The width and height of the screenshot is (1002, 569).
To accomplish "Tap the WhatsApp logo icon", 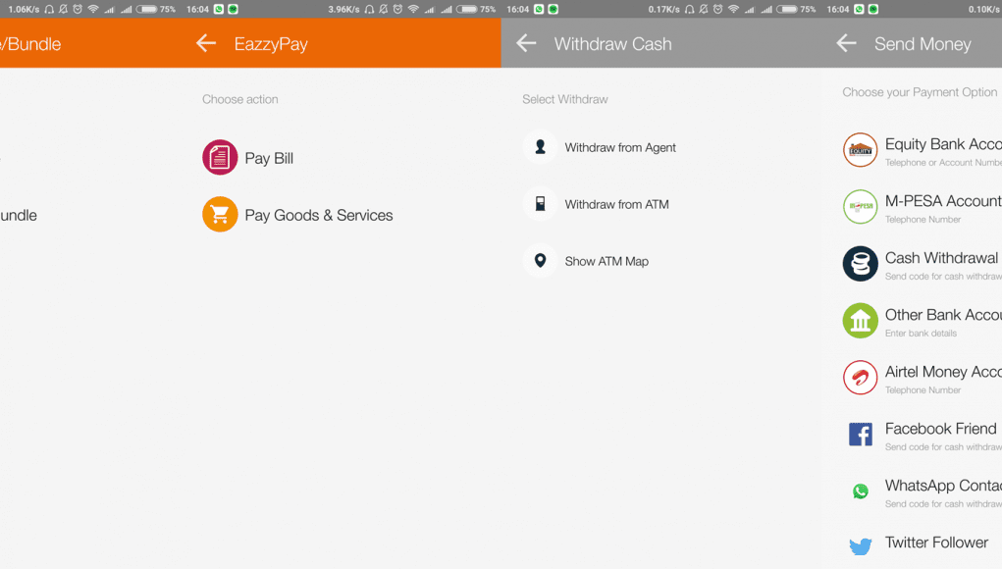I will coord(860,491).
